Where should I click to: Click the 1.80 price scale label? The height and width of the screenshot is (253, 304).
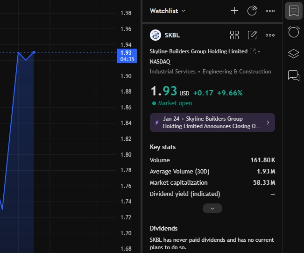click(126, 154)
